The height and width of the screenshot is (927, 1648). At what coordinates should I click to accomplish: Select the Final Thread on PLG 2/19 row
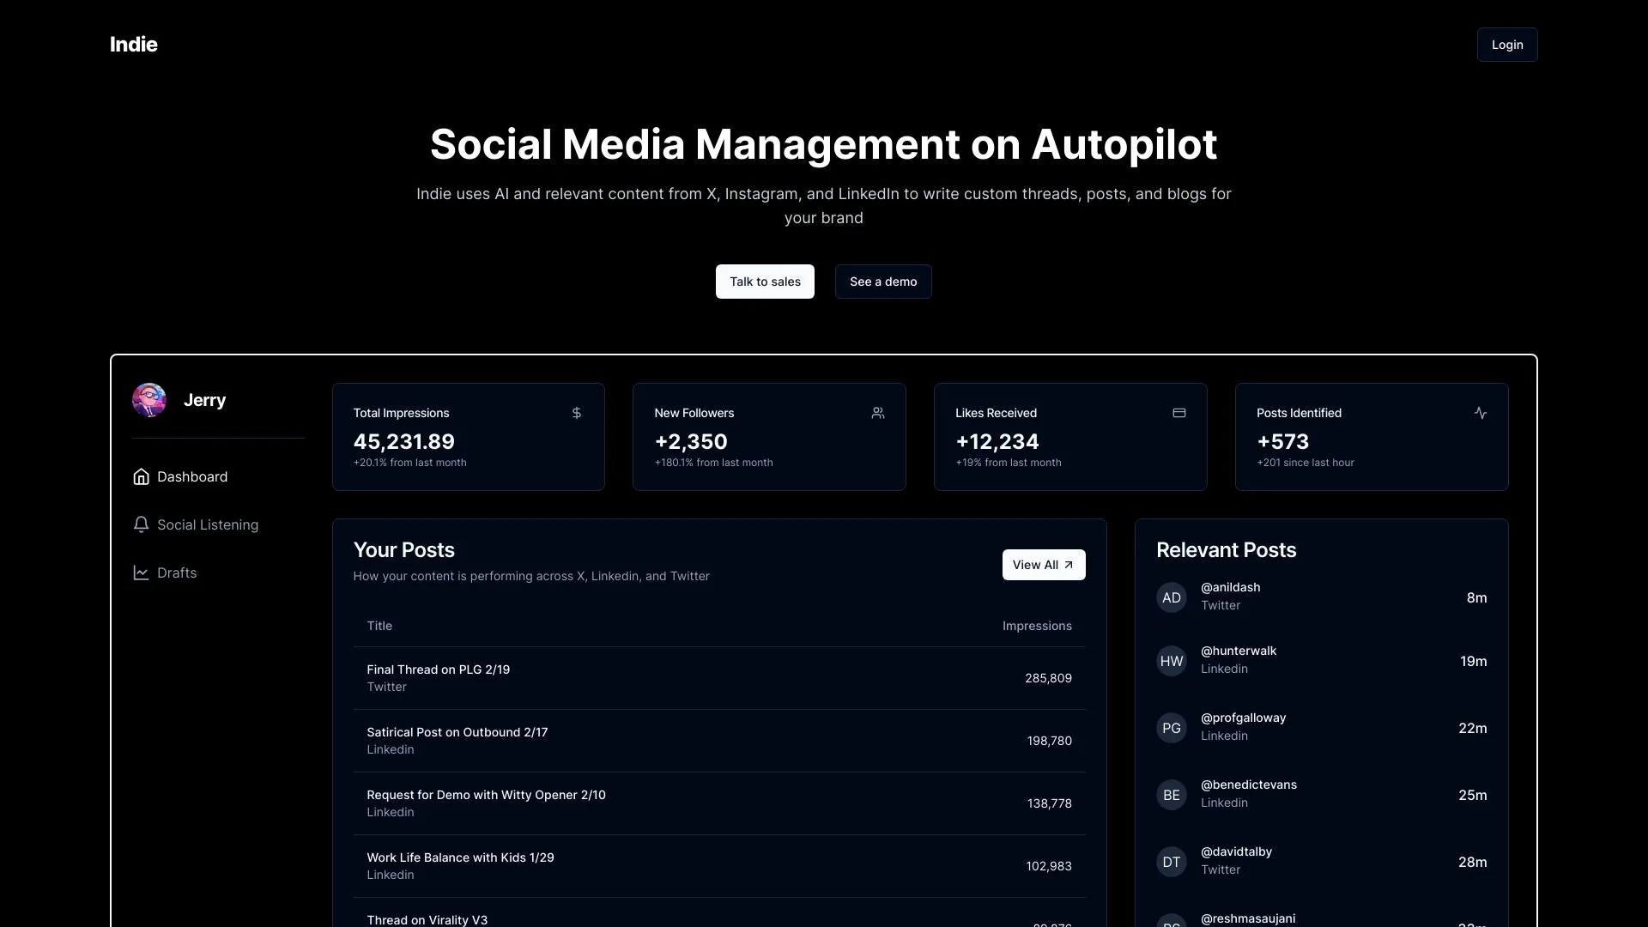[x=718, y=678]
